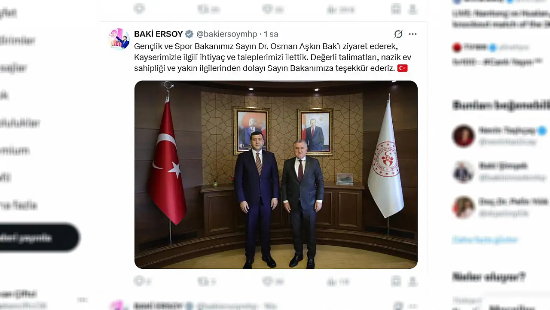Share the post using the share icon below the photo
This screenshot has height=310, width=550.
(412, 281)
